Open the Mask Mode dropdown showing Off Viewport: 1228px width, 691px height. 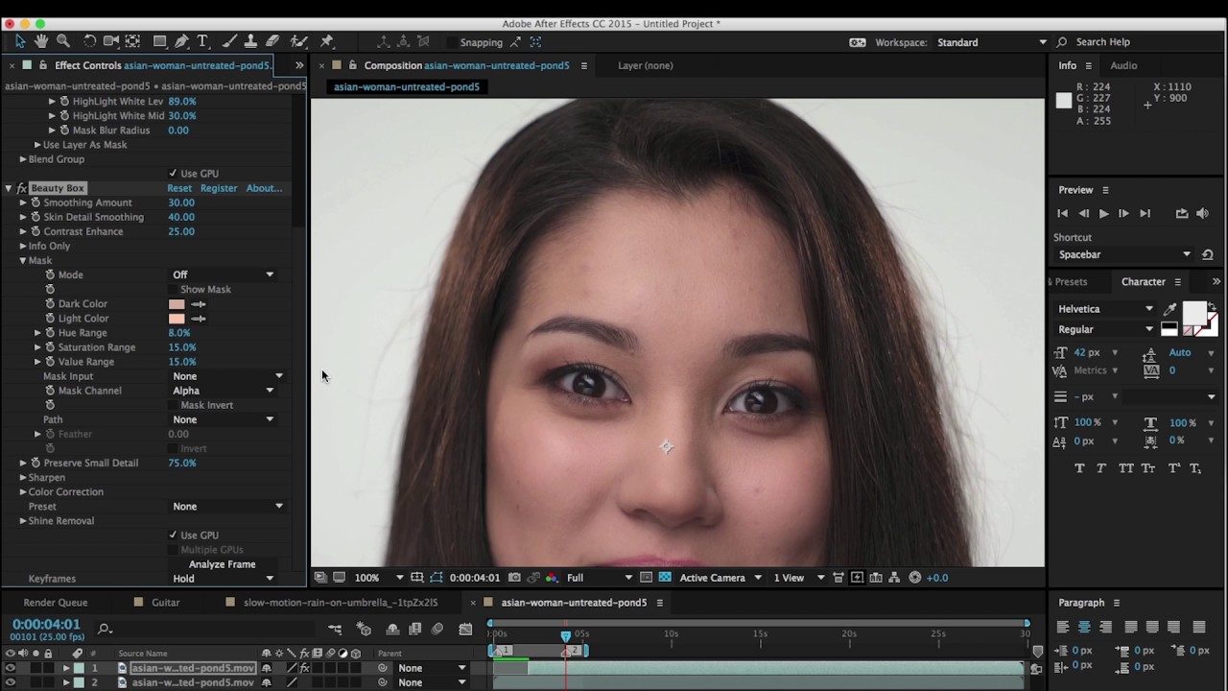pos(223,274)
